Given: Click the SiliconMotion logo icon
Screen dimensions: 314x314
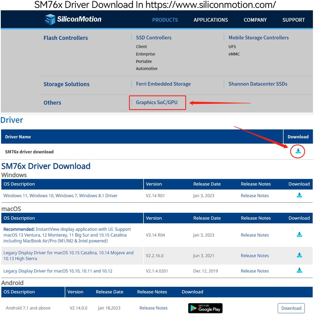Looking at the screenshot, I should 50,20.
